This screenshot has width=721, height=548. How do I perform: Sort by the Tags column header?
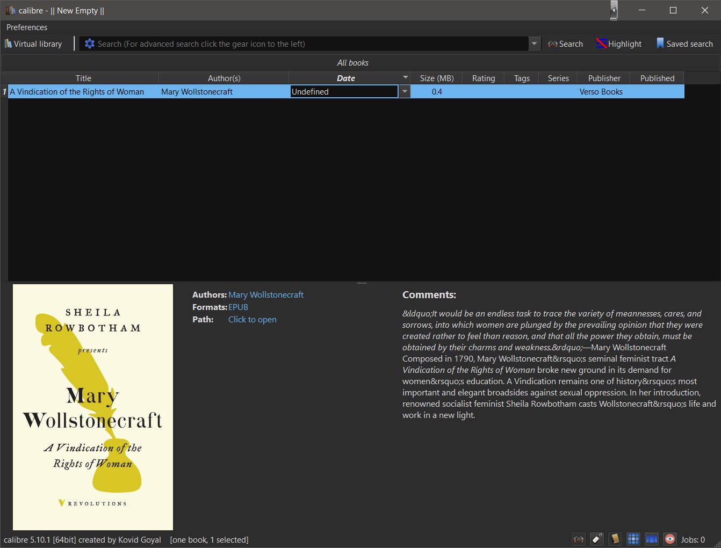point(522,78)
